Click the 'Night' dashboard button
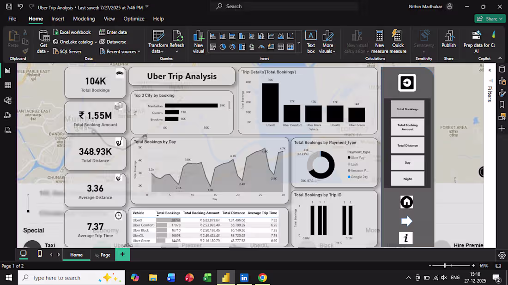This screenshot has height=285, width=508. pyautogui.click(x=408, y=179)
